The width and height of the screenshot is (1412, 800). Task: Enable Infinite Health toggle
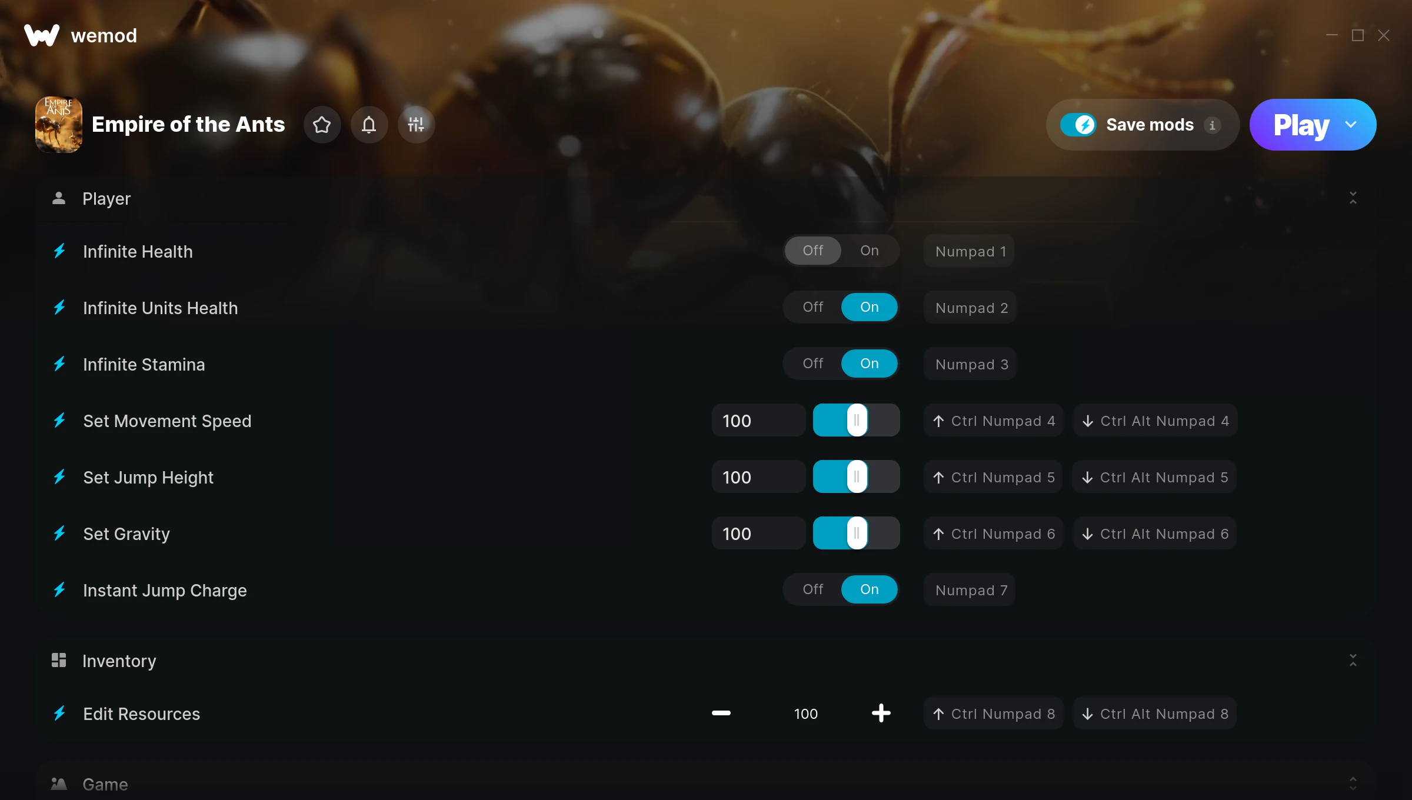868,250
